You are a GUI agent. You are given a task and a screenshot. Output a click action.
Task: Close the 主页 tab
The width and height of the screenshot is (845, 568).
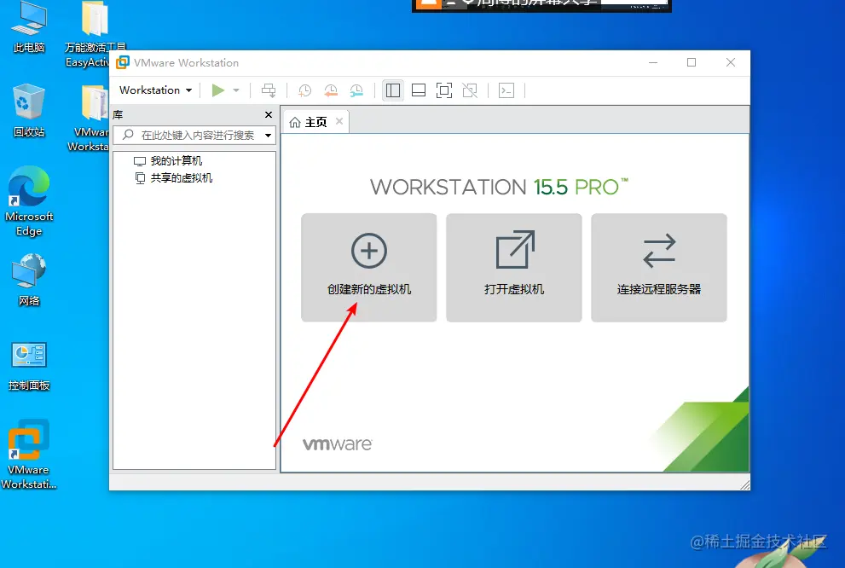[339, 121]
